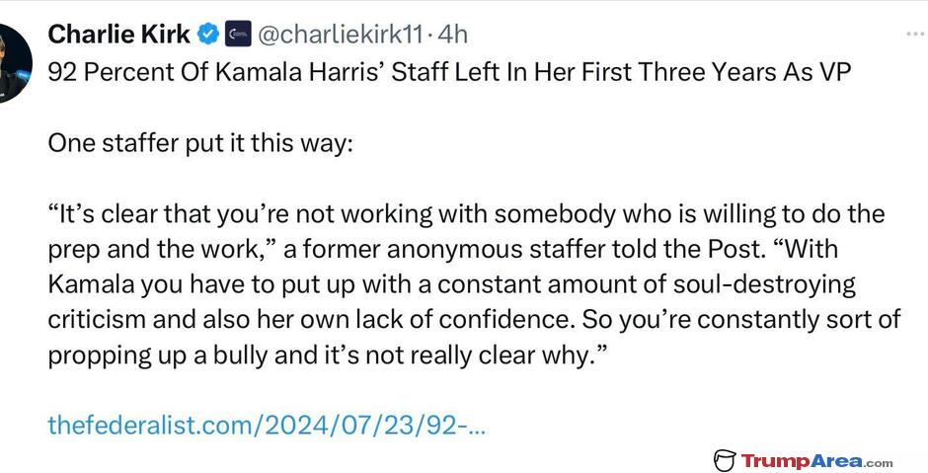928x473 pixels.
Task: Open the three-dot more options menu
Action: (x=915, y=35)
